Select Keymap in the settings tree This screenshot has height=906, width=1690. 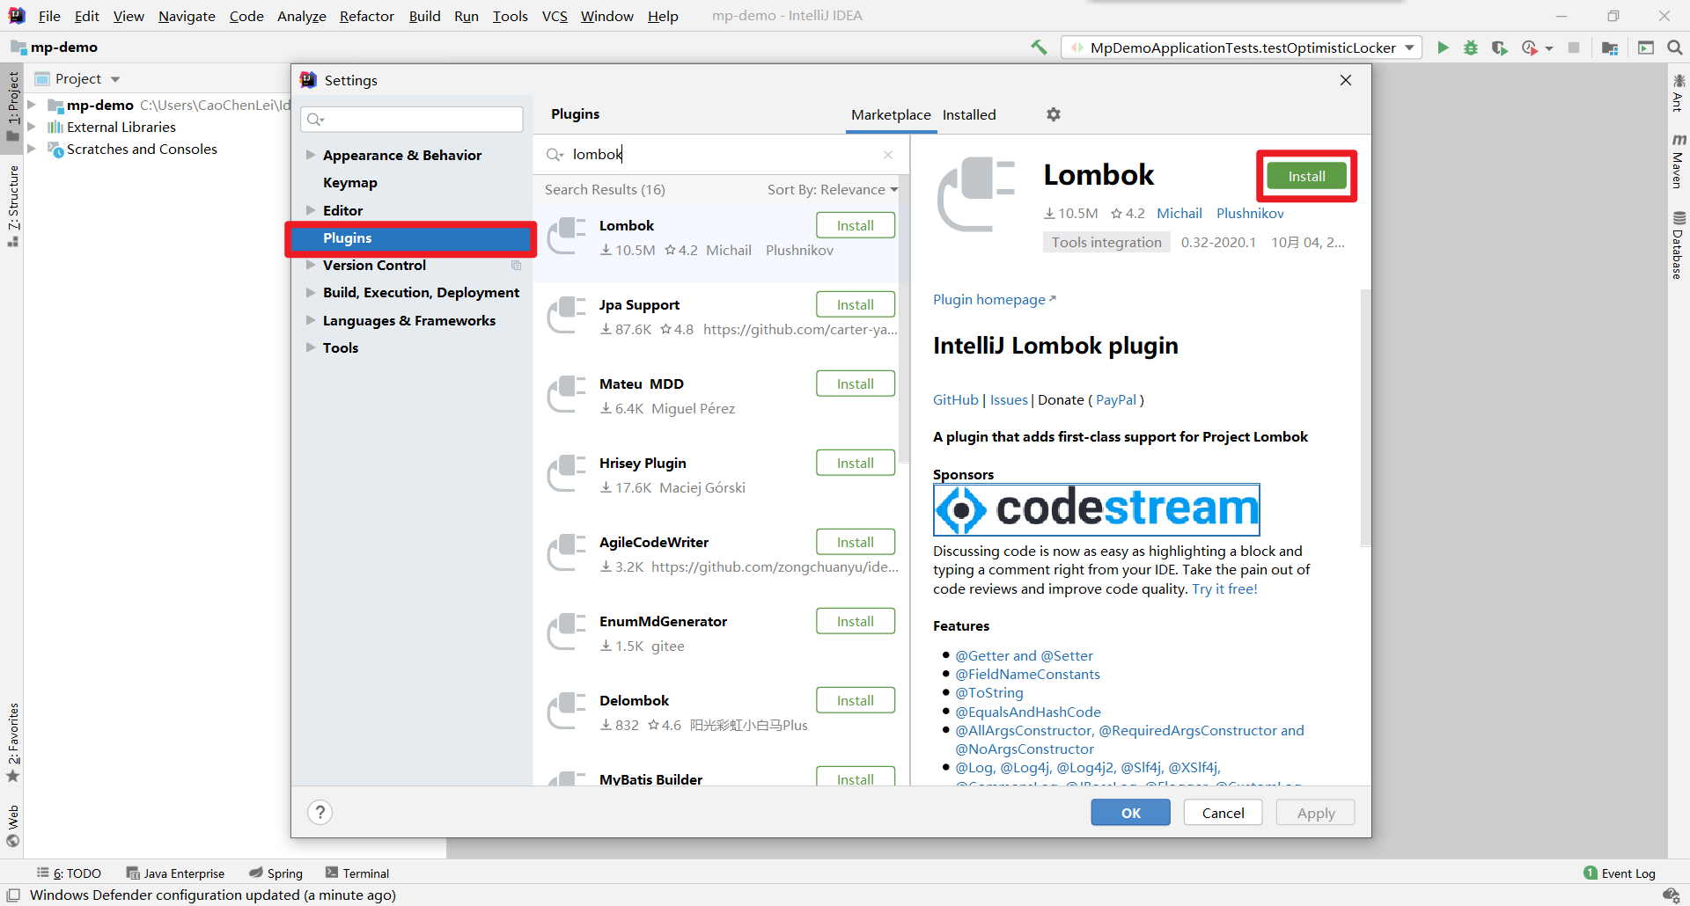tap(350, 183)
